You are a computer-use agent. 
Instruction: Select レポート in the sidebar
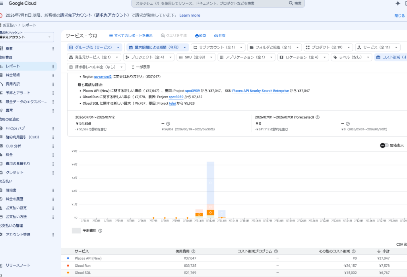pyautogui.click(x=13, y=66)
